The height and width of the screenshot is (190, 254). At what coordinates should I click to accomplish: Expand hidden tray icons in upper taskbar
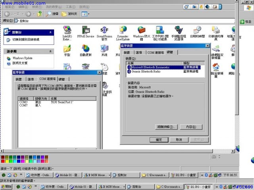[x=202, y=175]
